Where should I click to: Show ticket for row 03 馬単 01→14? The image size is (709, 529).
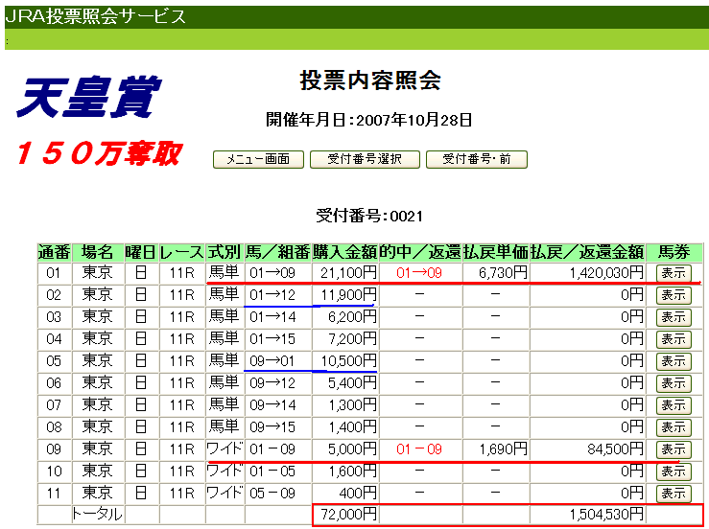(674, 317)
